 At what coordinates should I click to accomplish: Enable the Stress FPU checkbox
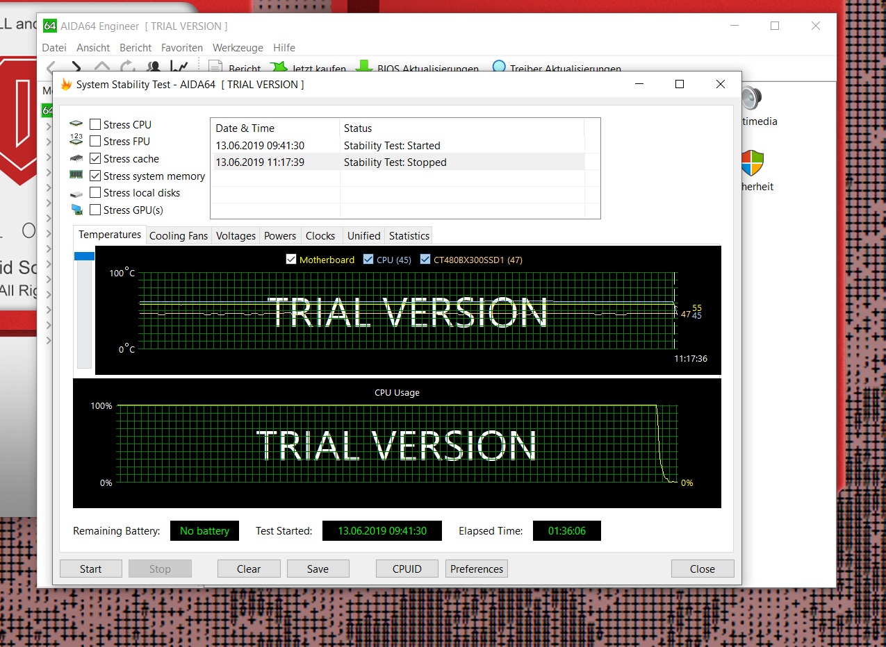click(95, 142)
